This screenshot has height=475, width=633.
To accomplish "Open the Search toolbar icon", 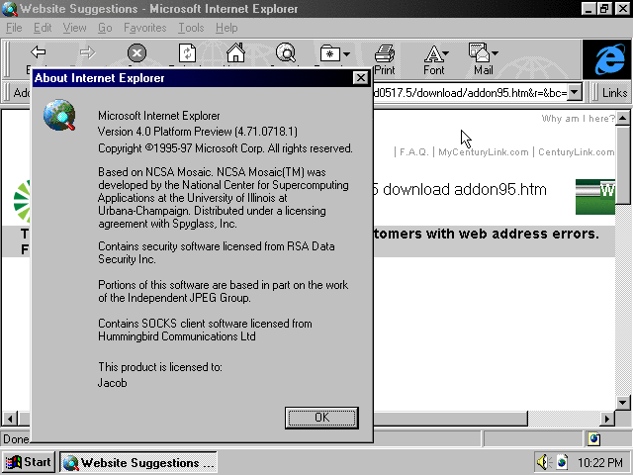I will 286,52.
